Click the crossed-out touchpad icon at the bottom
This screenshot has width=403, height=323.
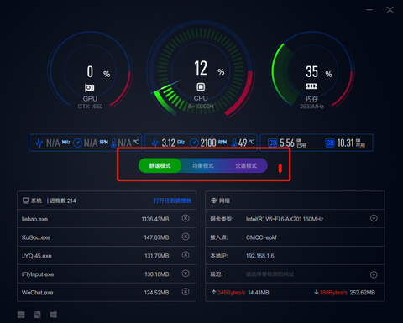(x=37, y=315)
